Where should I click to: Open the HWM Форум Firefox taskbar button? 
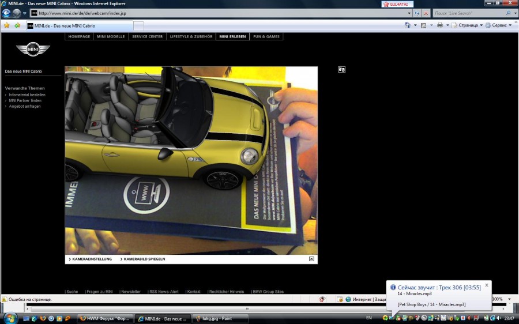coord(106,319)
